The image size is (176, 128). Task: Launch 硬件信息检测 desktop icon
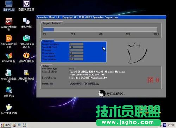tap(26, 58)
